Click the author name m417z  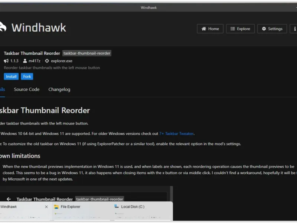(x=35, y=61)
